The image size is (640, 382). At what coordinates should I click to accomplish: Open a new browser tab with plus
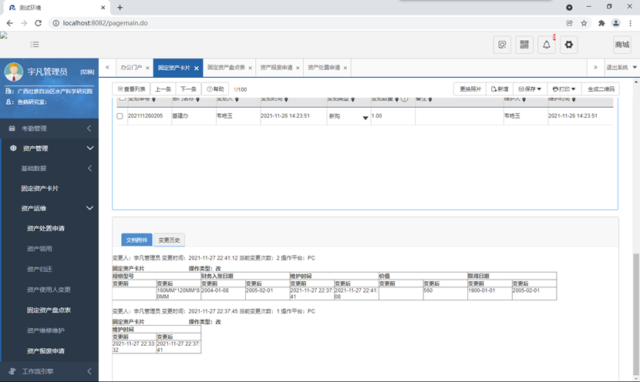[120, 8]
